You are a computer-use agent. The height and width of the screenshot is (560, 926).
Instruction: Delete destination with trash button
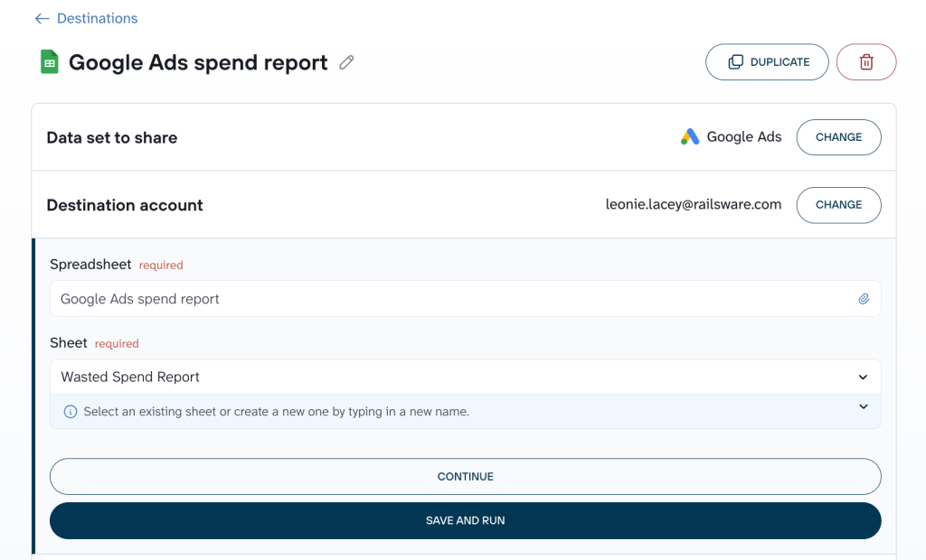[866, 62]
